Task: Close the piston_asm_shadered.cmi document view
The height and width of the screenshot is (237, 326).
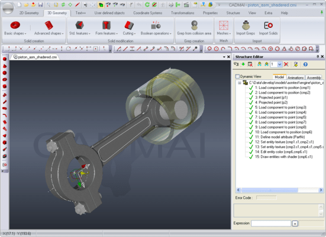Action: tap(228, 57)
